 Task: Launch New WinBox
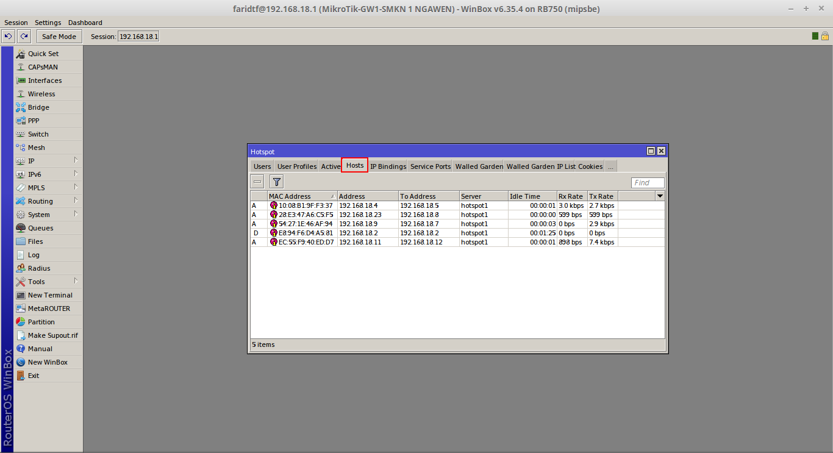(x=48, y=362)
